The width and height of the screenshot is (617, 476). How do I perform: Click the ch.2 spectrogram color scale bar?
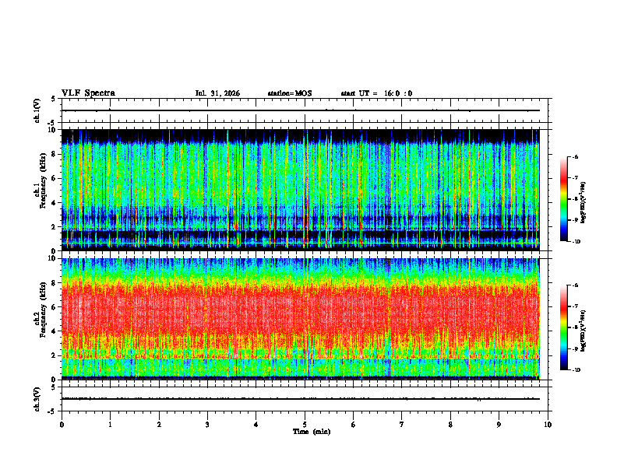tap(563, 327)
